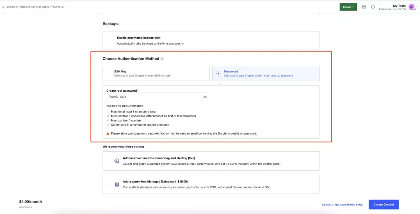Open Create via Command Line link
The image size is (420, 214).
[342, 205]
